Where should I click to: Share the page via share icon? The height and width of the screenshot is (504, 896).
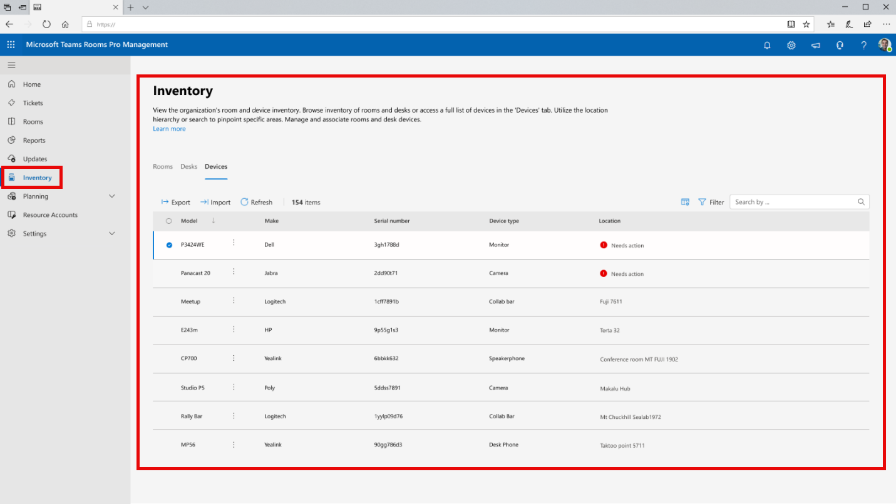pyautogui.click(x=867, y=24)
